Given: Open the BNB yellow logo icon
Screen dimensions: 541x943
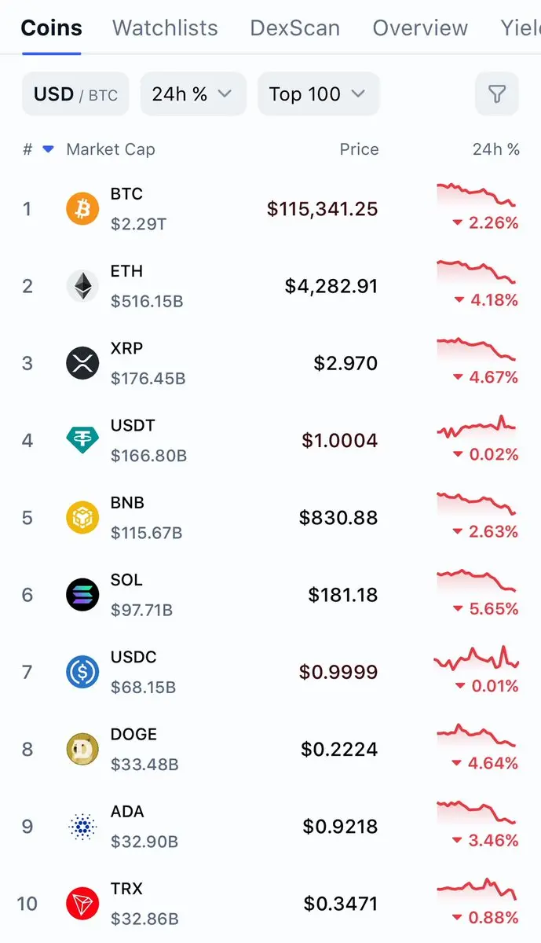Looking at the screenshot, I should tap(82, 518).
